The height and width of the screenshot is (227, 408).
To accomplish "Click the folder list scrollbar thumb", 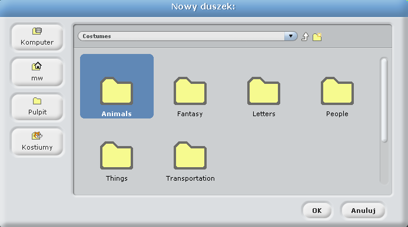I will click(384, 100).
